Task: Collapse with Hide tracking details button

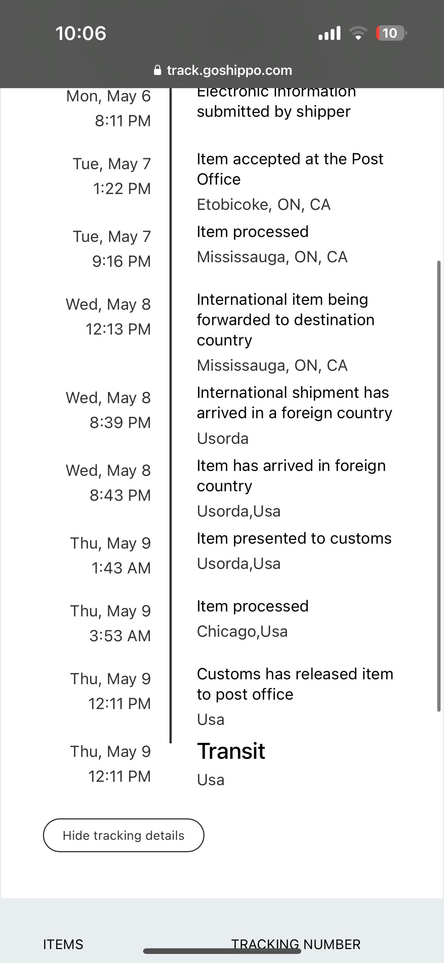Action: point(124,835)
